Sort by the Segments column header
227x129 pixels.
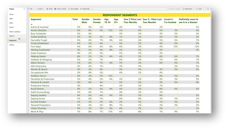pos(36,19)
